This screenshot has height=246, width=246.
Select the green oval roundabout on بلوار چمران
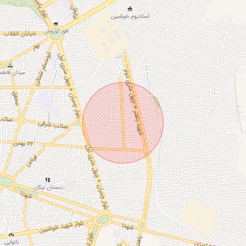(103, 219)
